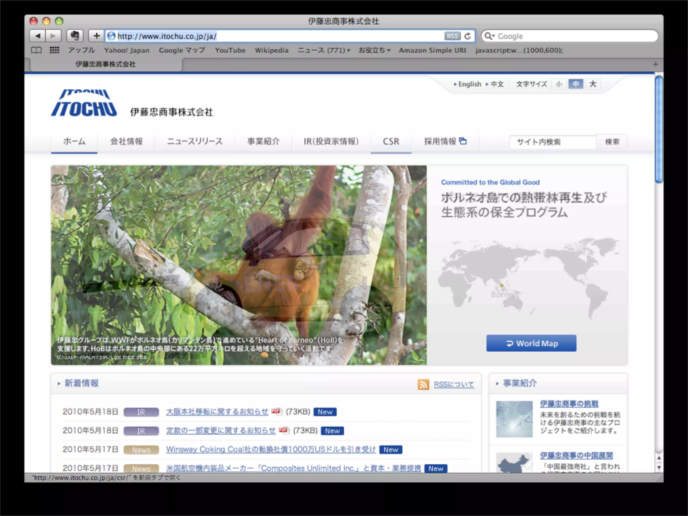688x516 pixels.
Task: Click the サイト内検索 search input field
Action: point(552,142)
